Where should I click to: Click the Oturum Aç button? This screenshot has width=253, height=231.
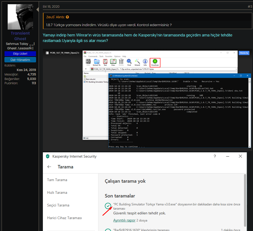(x=244, y=53)
